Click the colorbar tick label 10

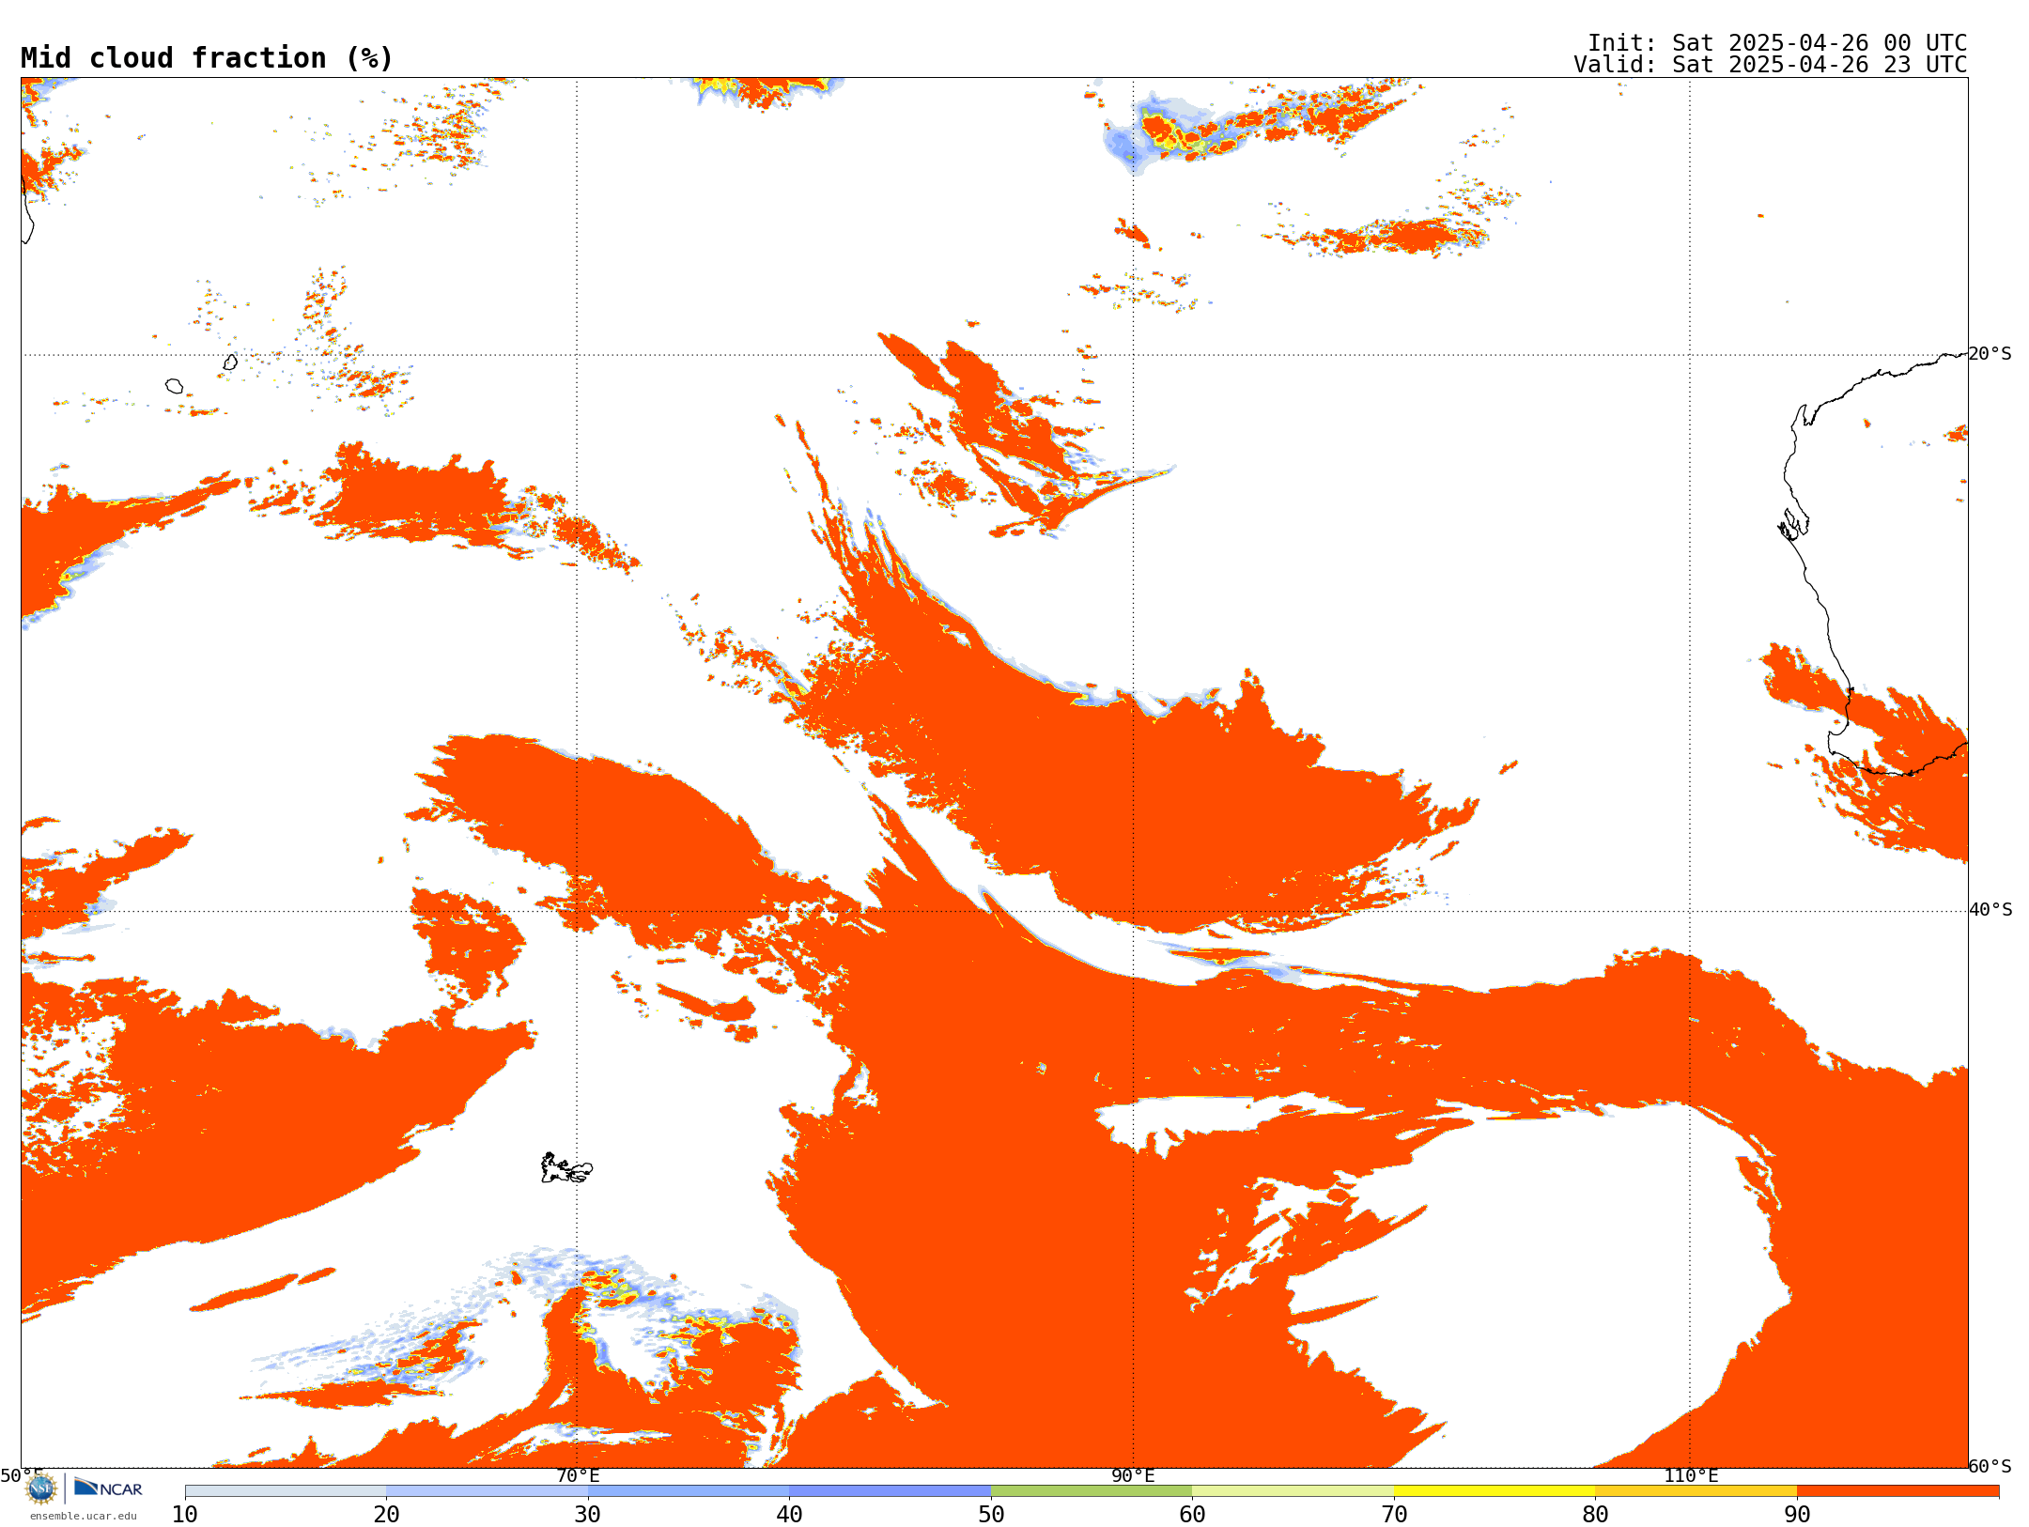[185, 1515]
